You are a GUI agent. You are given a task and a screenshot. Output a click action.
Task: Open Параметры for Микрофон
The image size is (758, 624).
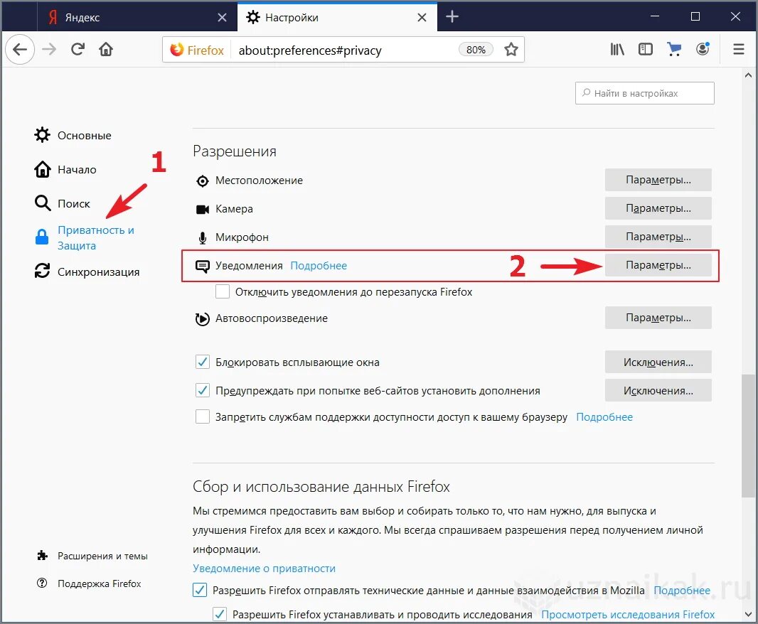point(658,237)
